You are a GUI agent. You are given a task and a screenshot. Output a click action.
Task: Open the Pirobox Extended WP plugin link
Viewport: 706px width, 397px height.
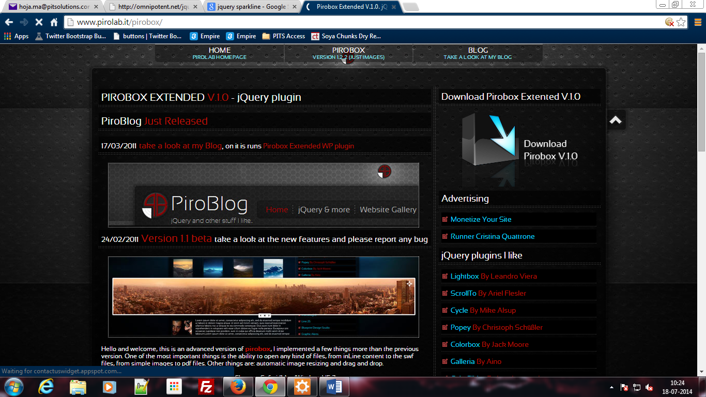(x=309, y=146)
